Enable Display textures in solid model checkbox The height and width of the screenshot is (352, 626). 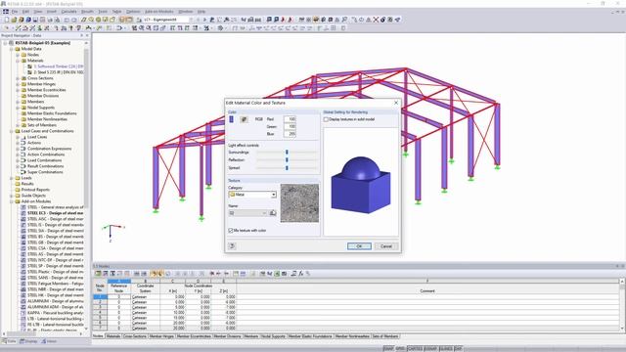[326, 119]
